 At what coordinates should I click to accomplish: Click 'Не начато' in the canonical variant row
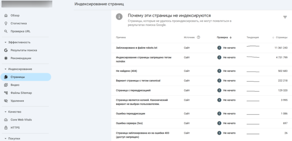coord(230,81)
